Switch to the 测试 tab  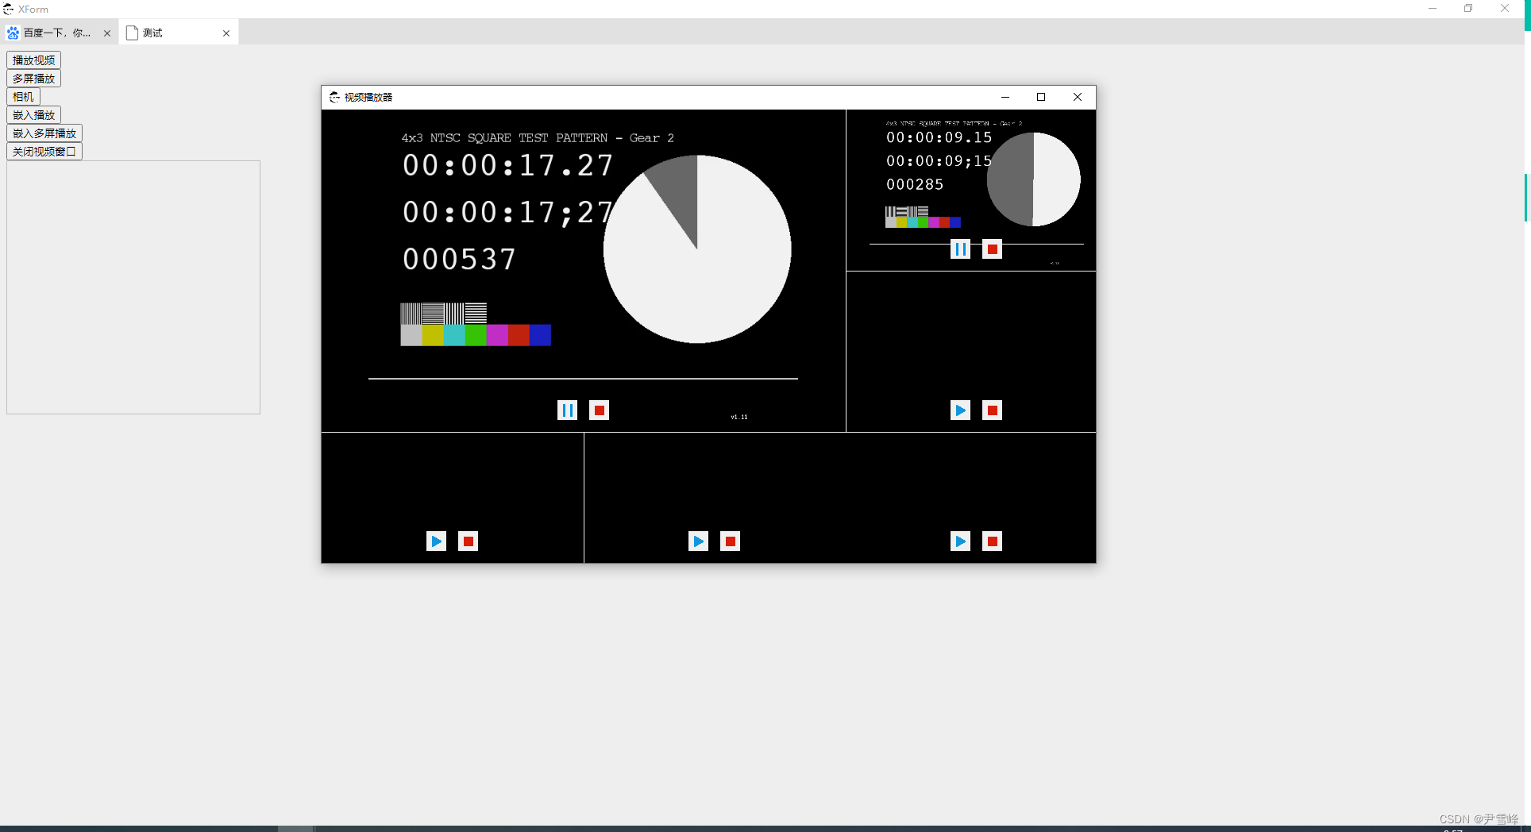pyautogui.click(x=178, y=33)
